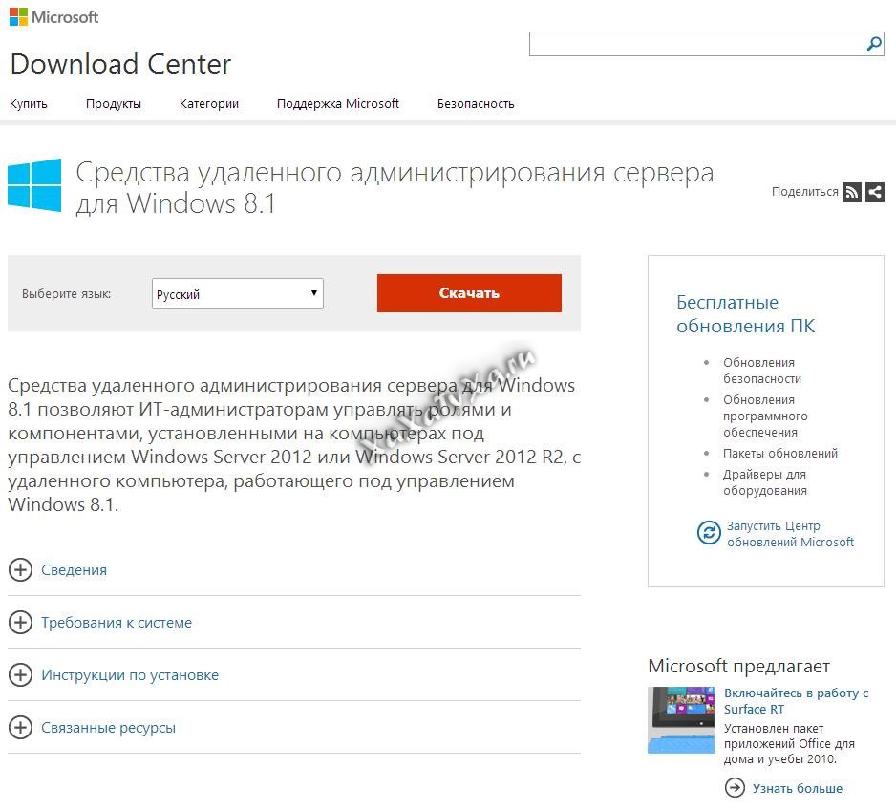Expand the Сведения section plus icon
Image resolution: width=896 pixels, height=810 pixels.
pos(21,569)
